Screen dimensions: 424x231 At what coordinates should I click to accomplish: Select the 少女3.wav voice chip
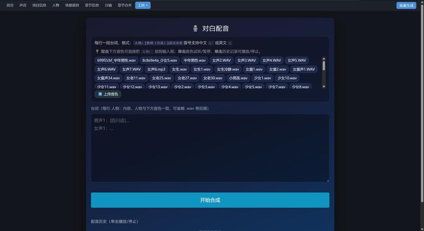point(206,87)
